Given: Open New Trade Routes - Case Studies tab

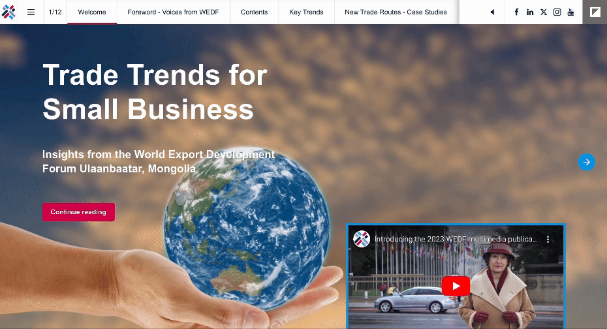Looking at the screenshot, I should (x=396, y=12).
